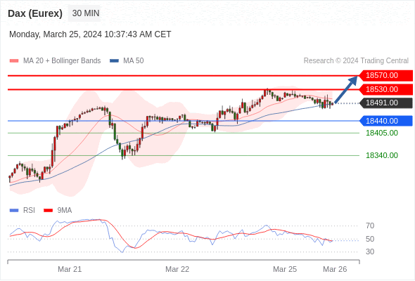Image resolution: width=415 pixels, height=281 pixels.
Task: Click the Mar 26 date axis label
Action: click(x=335, y=269)
